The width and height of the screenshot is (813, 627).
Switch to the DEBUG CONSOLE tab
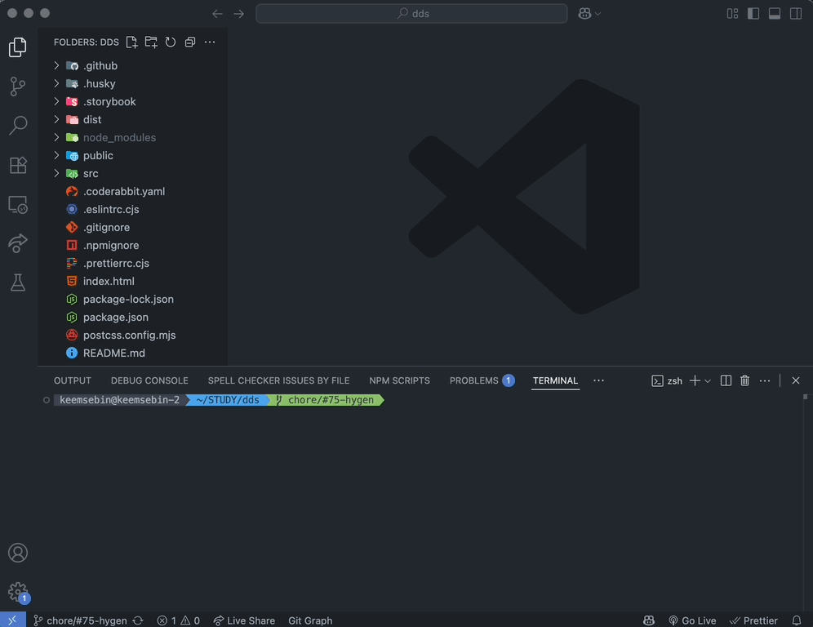[149, 380]
